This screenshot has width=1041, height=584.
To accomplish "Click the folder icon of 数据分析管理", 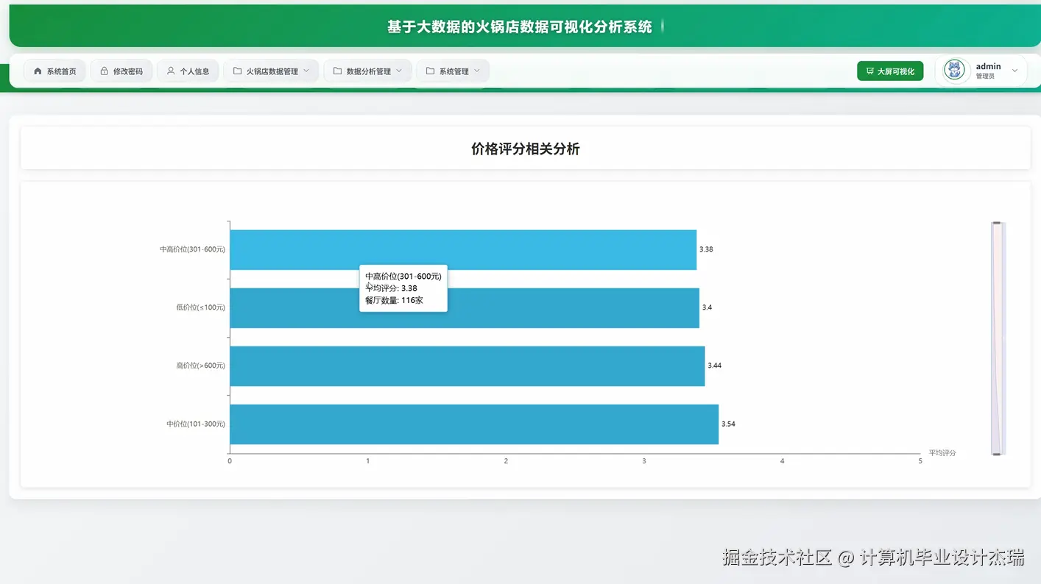I will click(337, 71).
